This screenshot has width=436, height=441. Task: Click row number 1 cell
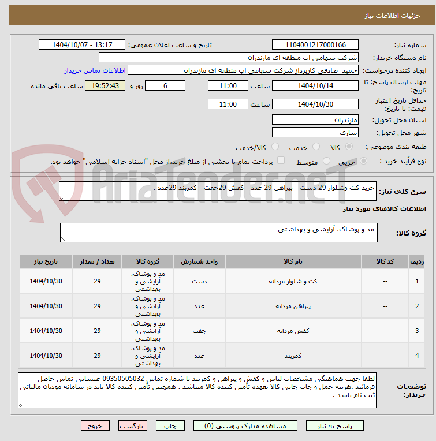[417, 281]
